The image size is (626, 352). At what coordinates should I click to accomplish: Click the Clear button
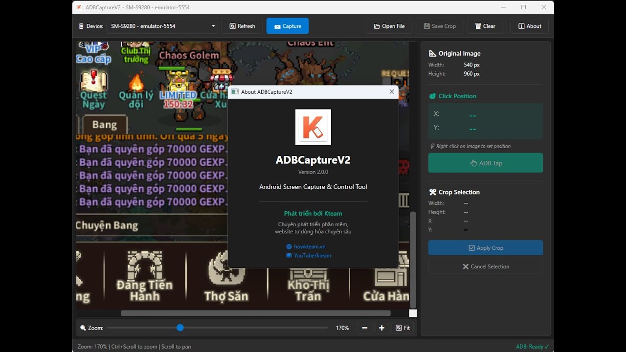pos(485,26)
